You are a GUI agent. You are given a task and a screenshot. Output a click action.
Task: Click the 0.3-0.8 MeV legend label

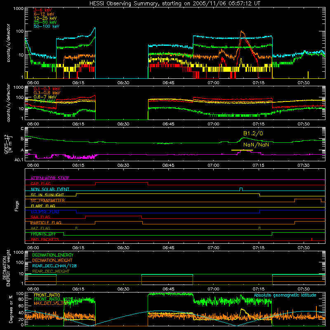47,93
